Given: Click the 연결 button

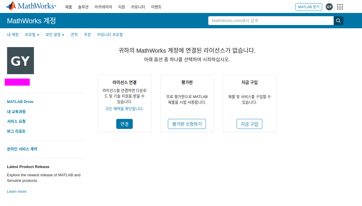Looking at the screenshot, I should coord(125,124).
